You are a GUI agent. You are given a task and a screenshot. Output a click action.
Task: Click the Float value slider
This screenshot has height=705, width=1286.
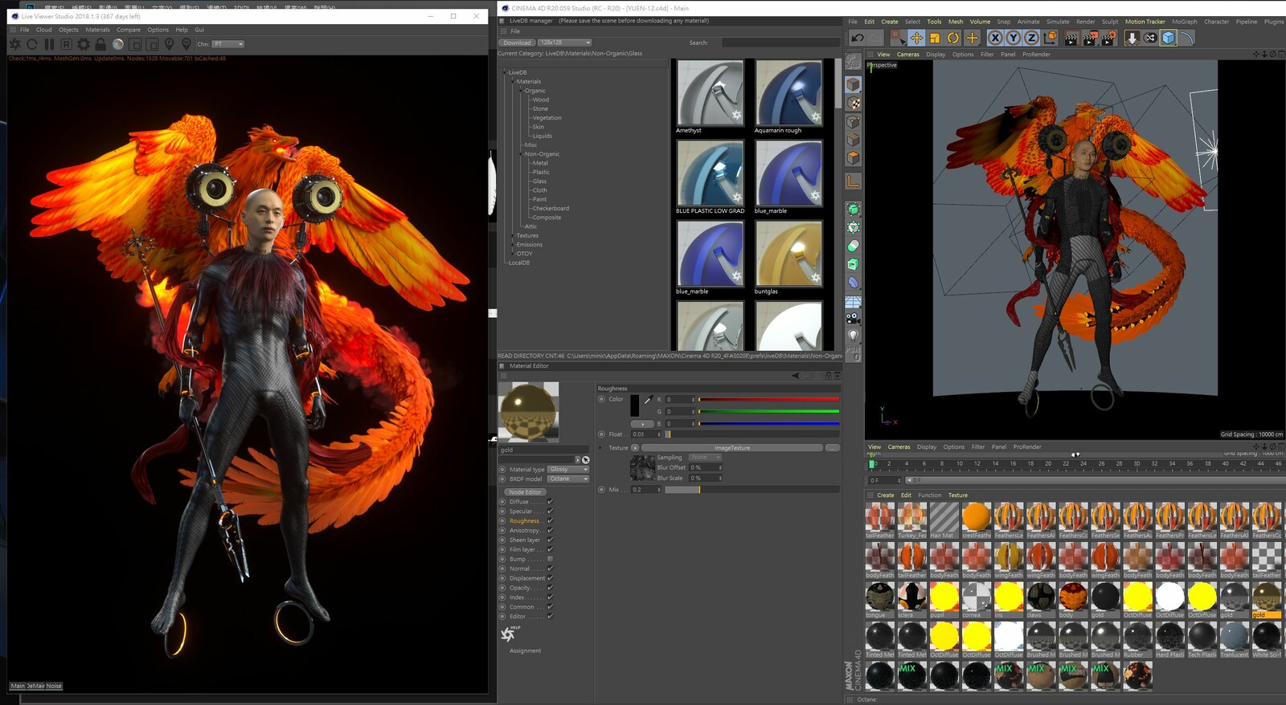point(751,434)
